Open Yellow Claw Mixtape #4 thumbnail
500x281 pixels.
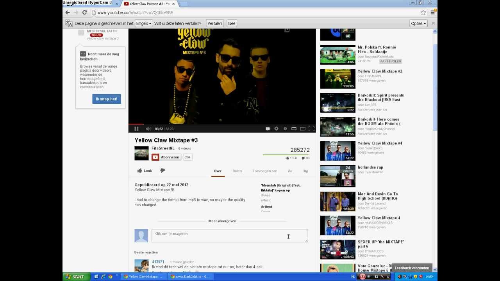(x=338, y=151)
